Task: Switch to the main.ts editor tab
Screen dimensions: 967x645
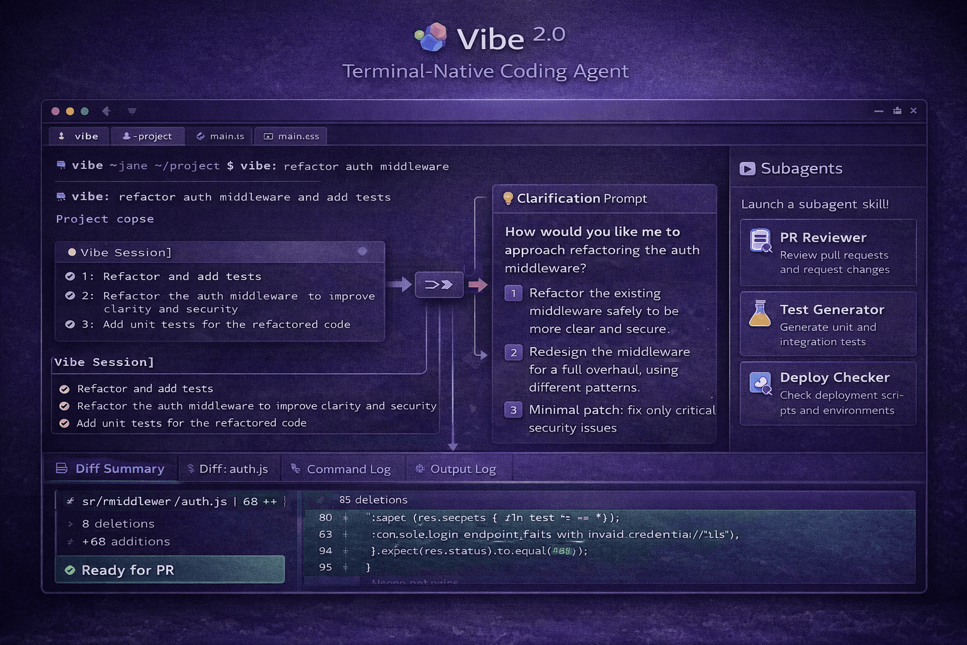Action: coord(220,135)
